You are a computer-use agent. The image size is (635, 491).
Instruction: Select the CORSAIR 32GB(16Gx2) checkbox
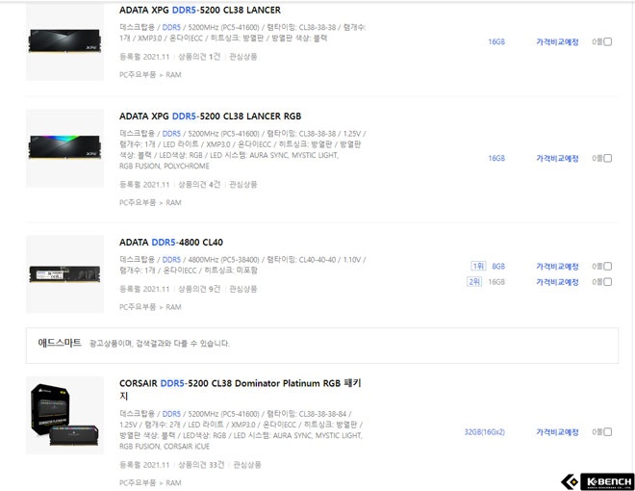(x=607, y=432)
